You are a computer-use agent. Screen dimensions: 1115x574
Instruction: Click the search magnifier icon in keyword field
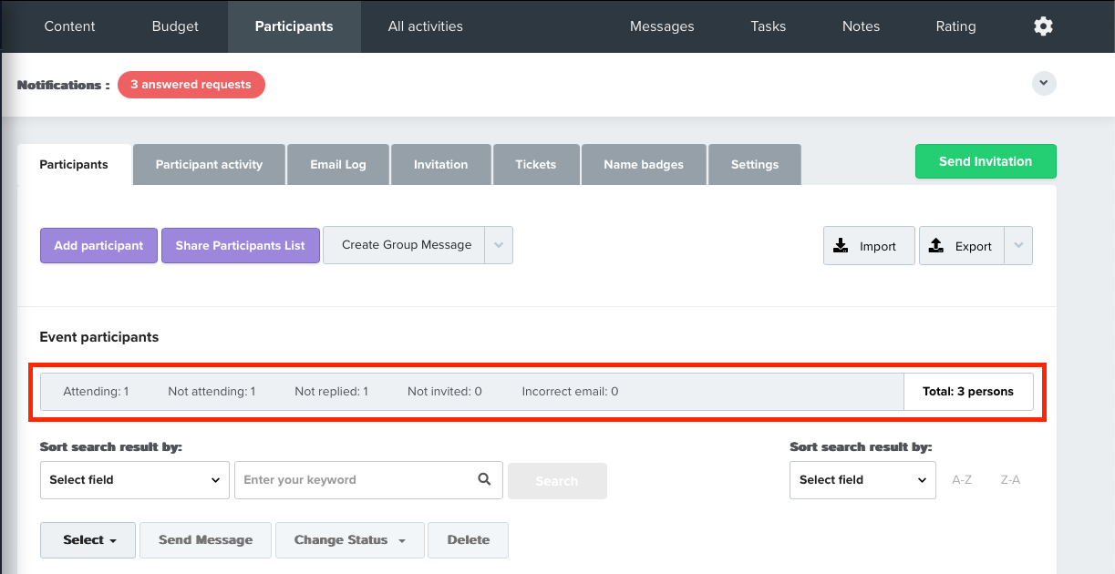tap(484, 479)
